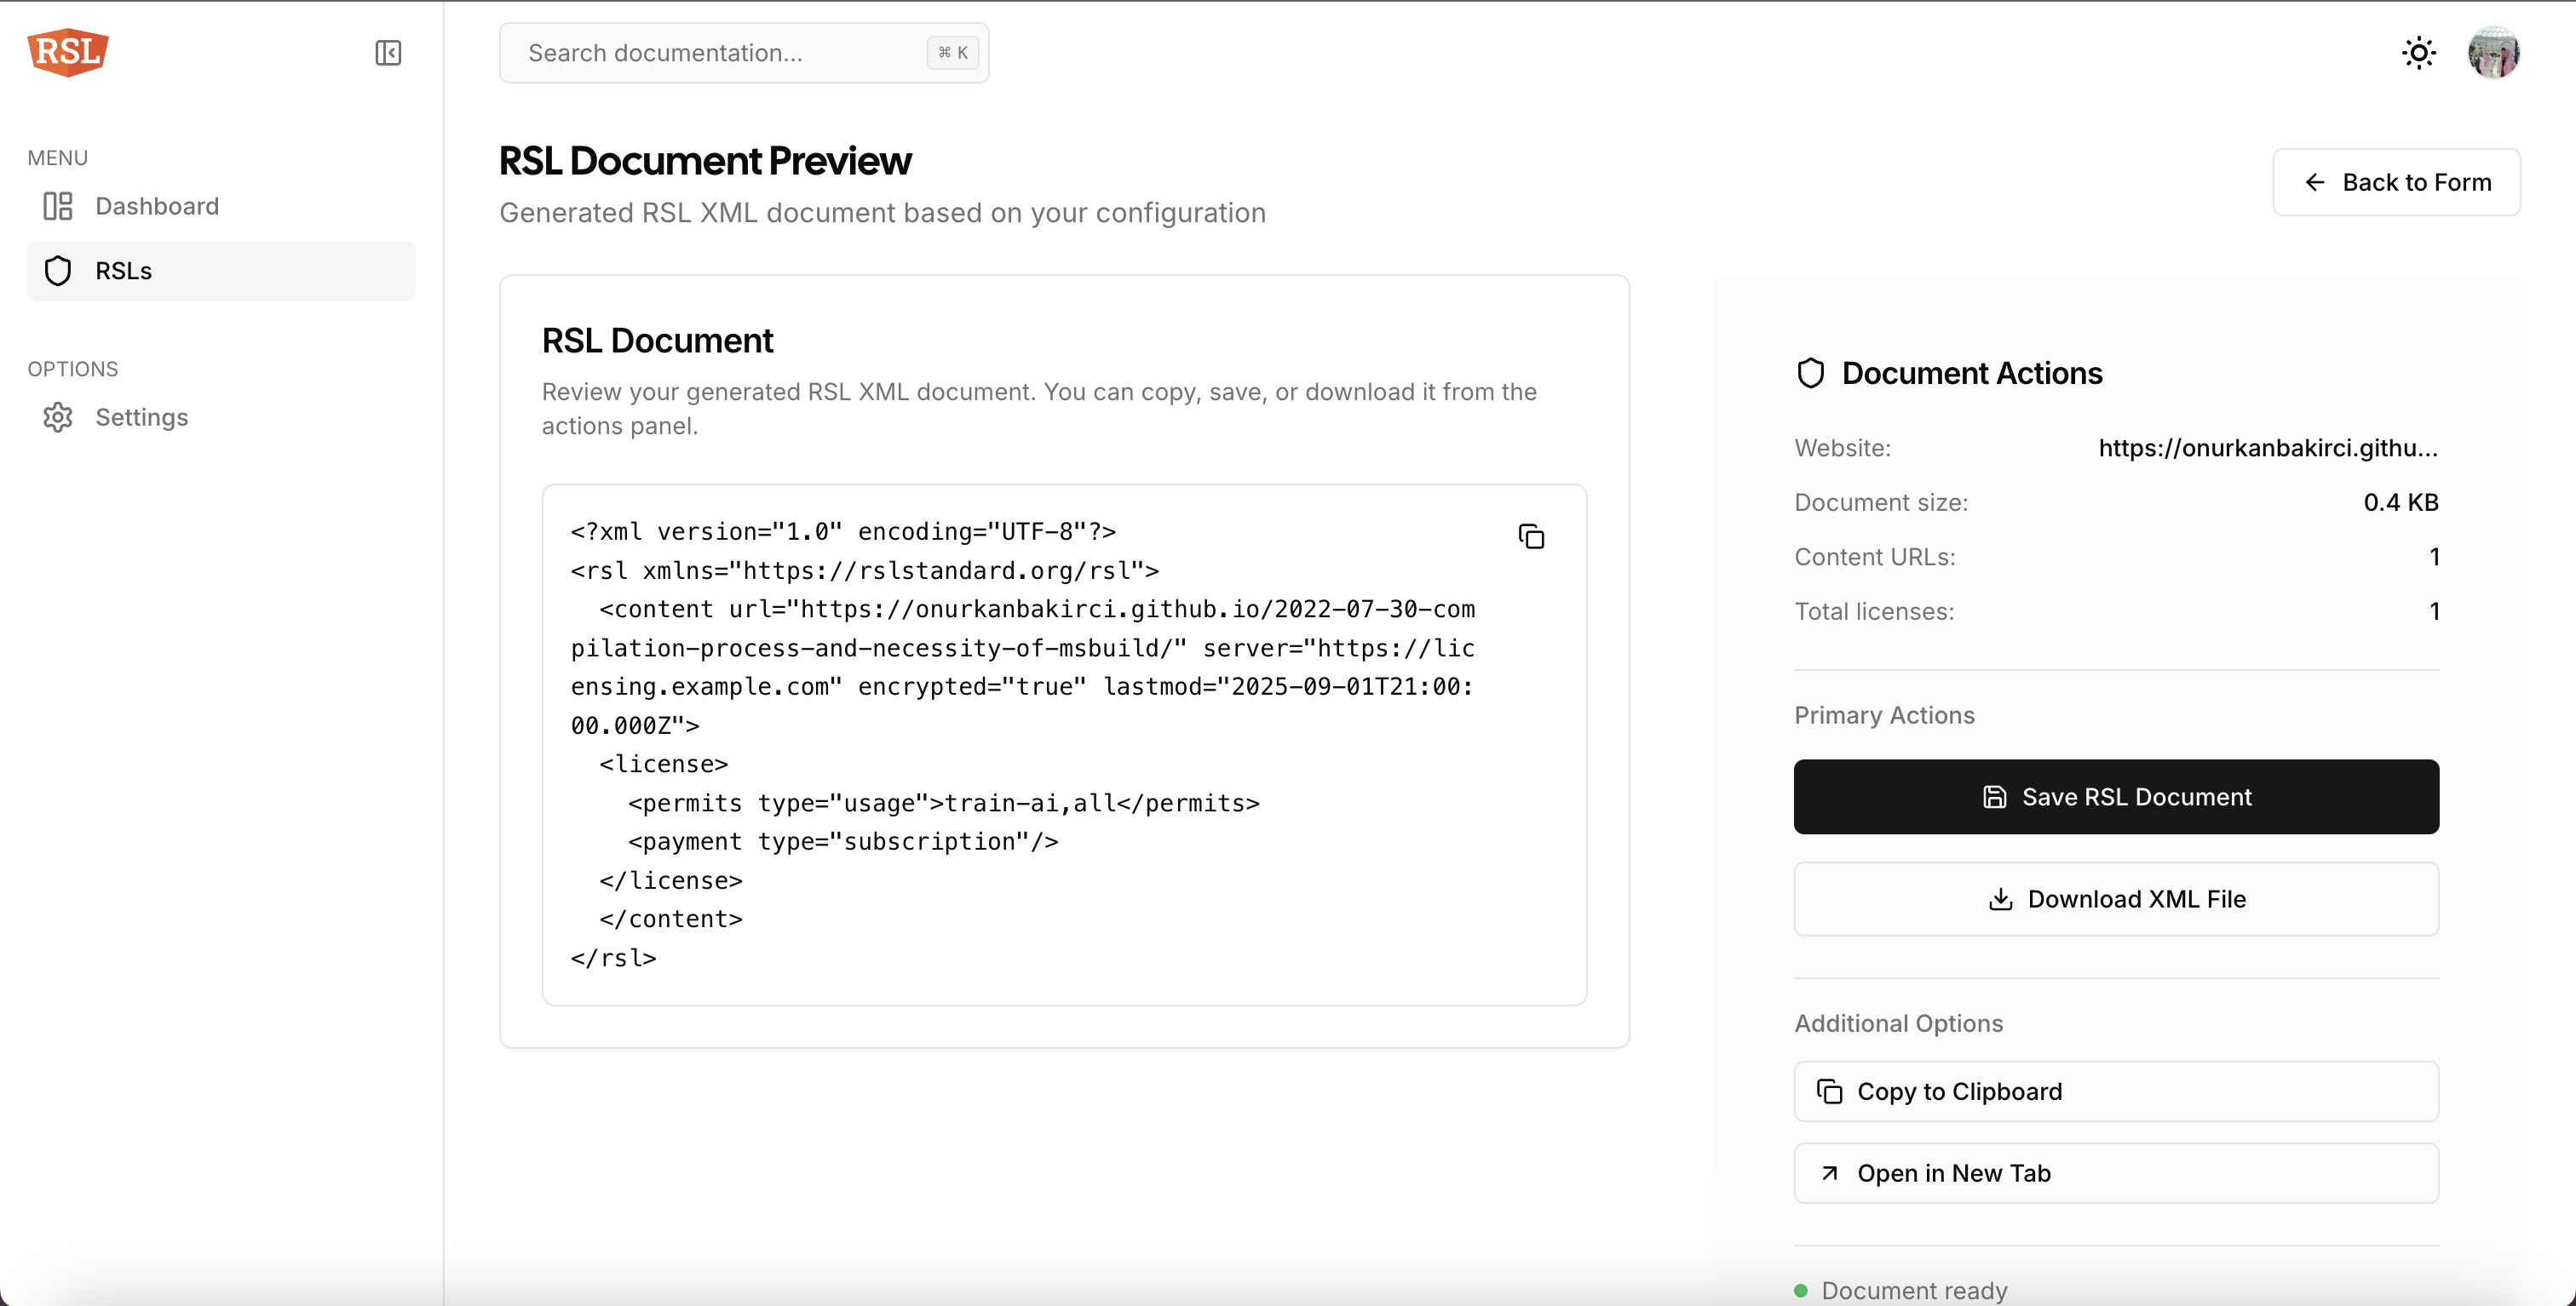Click the payment type subscription line

843,841
